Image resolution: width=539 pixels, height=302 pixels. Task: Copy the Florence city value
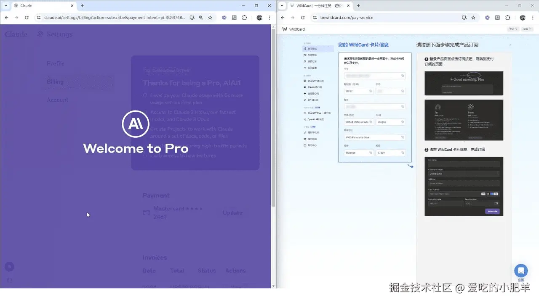pos(371,153)
